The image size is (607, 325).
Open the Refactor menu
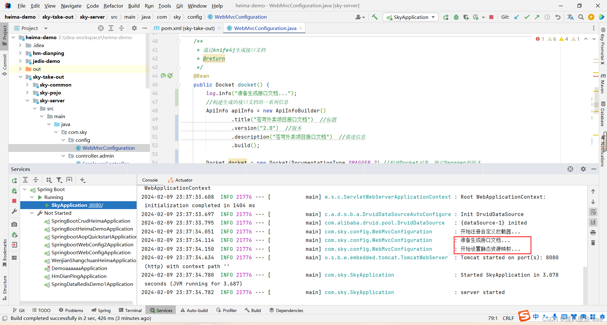pos(113,6)
